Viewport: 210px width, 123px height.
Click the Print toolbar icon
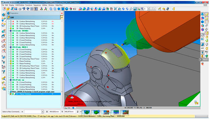coord(20,9)
